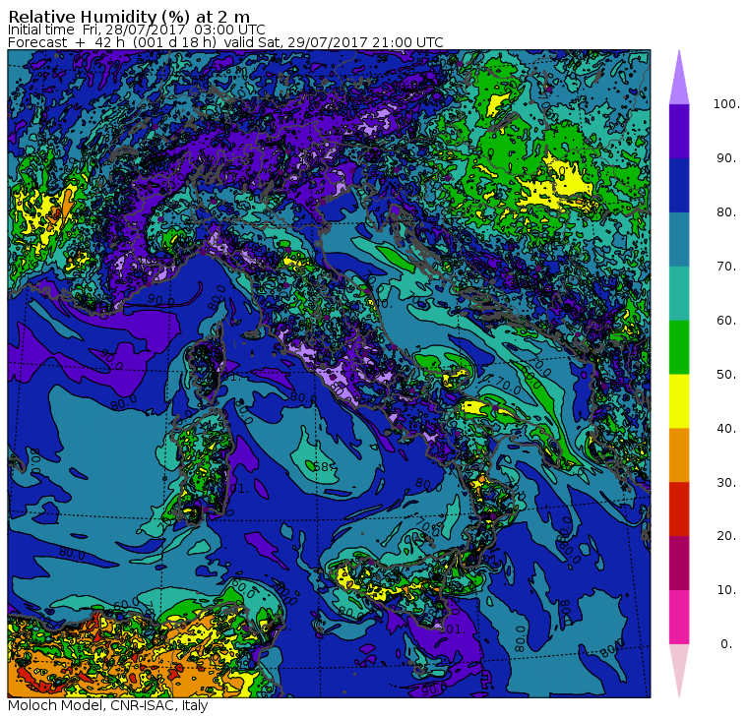748x719 pixels.
Task: Pick the magenta 0–10 legend band
Action: pos(679,618)
